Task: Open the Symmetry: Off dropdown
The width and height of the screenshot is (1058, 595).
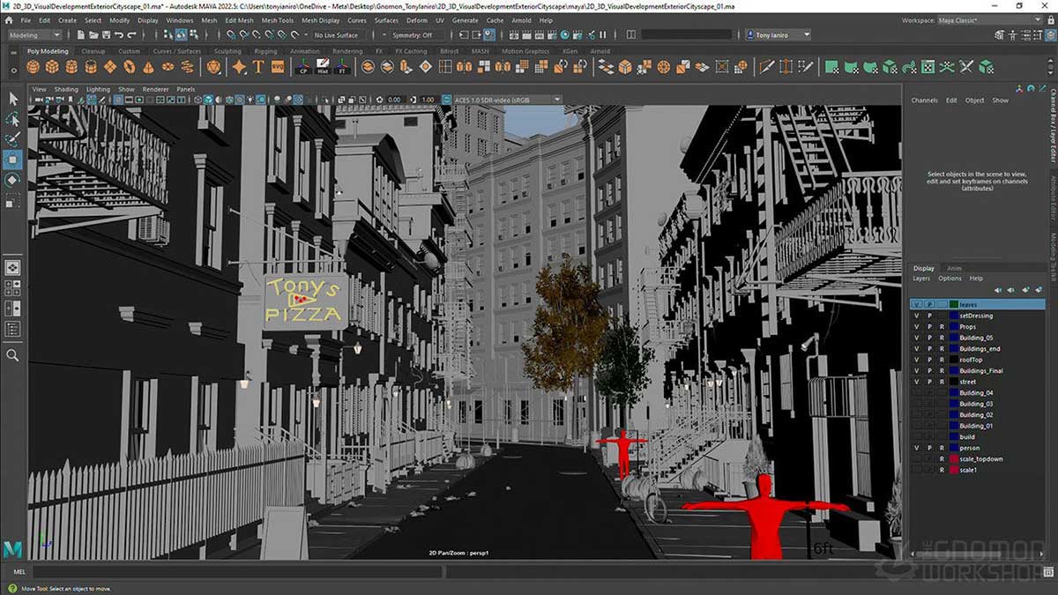Action: pyautogui.click(x=414, y=36)
